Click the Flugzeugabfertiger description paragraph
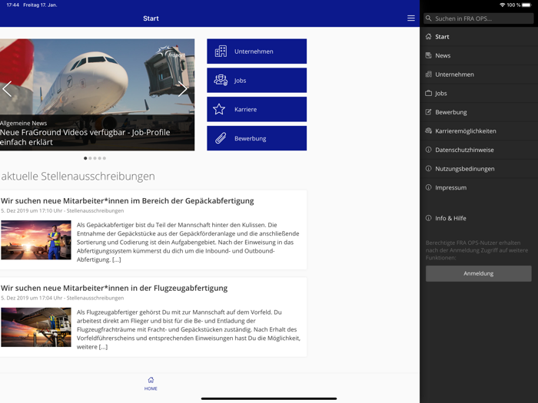538x403 pixels. pyautogui.click(x=189, y=329)
